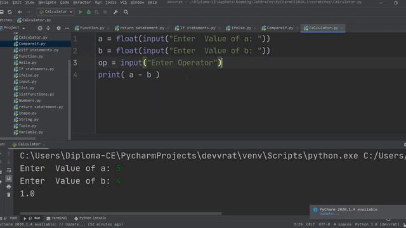
Task: Open the Edit menu
Action: click(17, 3)
